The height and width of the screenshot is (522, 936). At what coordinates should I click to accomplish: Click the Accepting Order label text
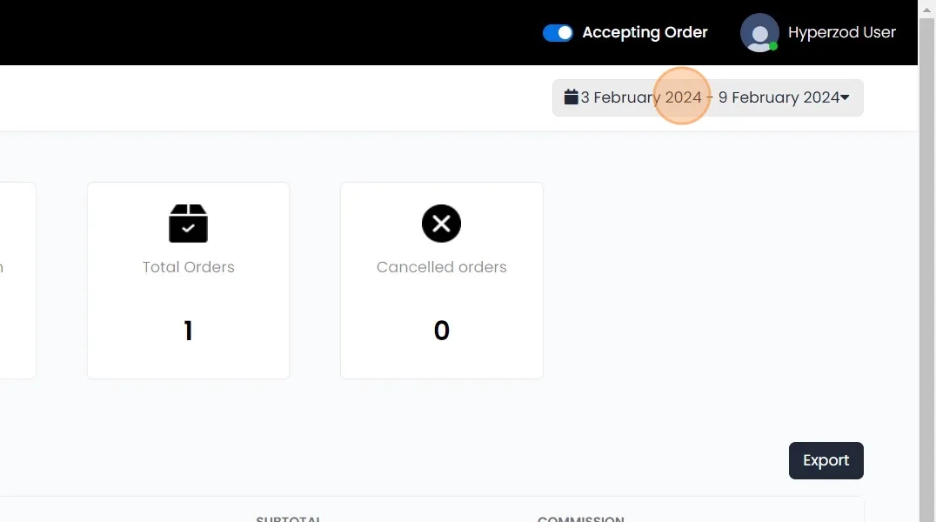click(645, 33)
